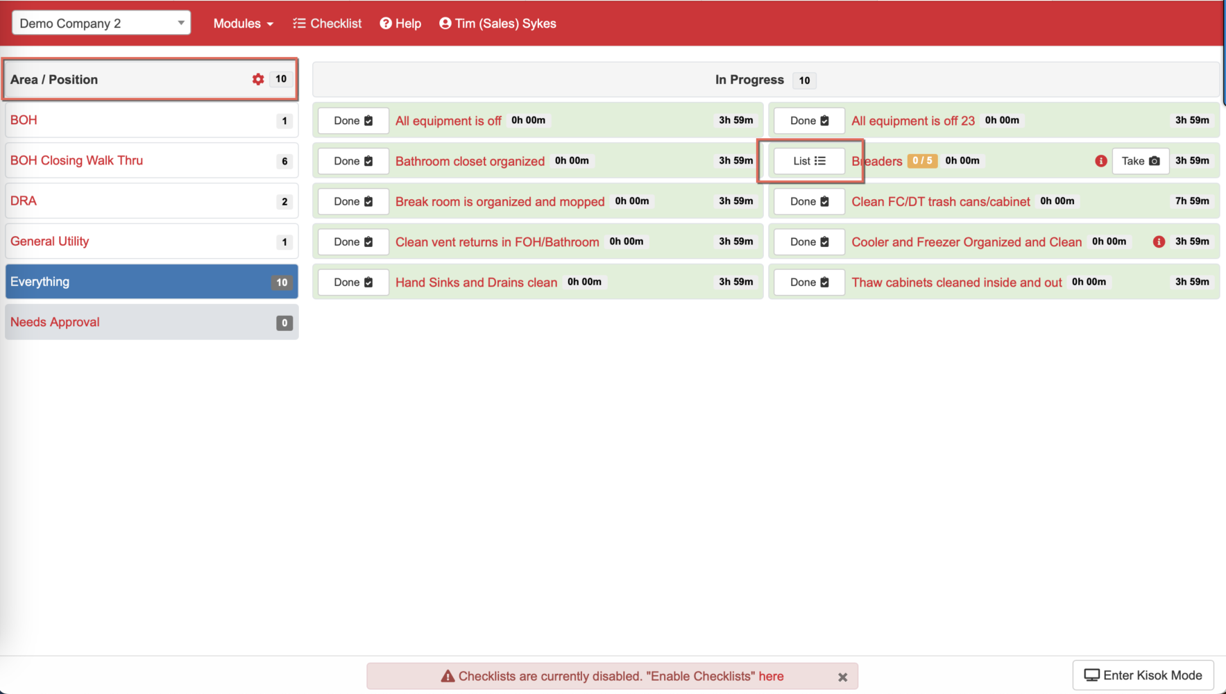Expand the Modules dropdown menu
The height and width of the screenshot is (694, 1226).
[242, 23]
